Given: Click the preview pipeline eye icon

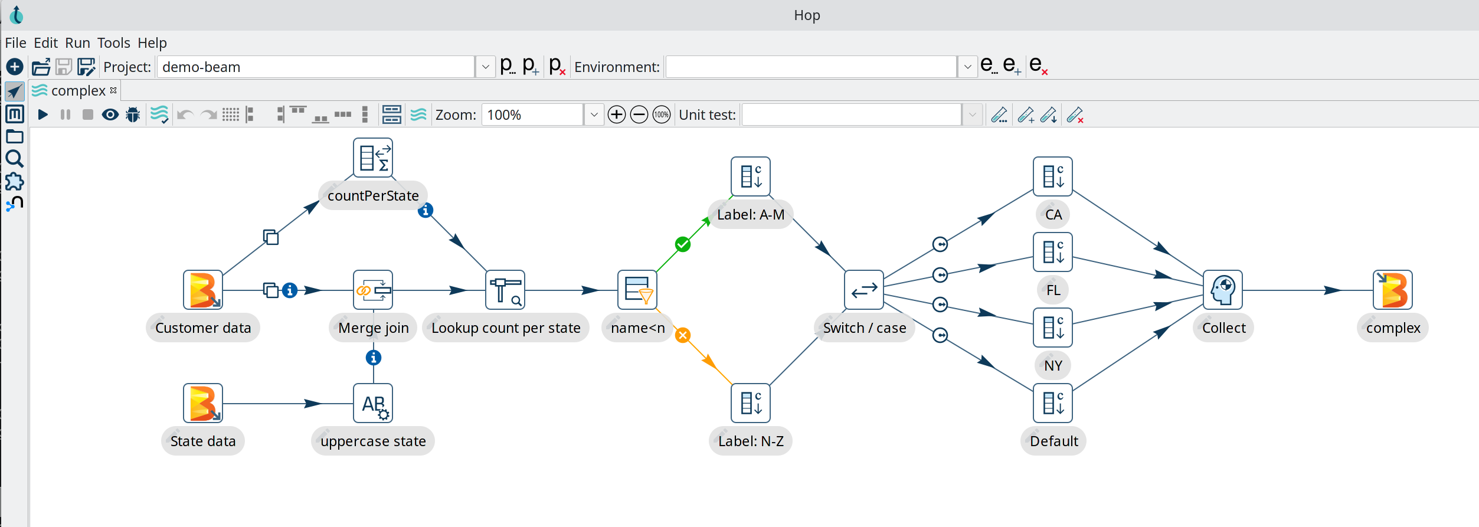Looking at the screenshot, I should pyautogui.click(x=110, y=114).
